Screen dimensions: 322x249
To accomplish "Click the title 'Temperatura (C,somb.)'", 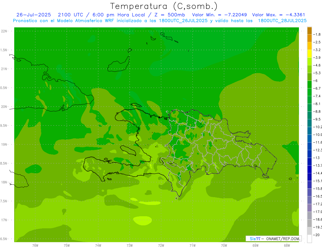I will coord(164,6).
